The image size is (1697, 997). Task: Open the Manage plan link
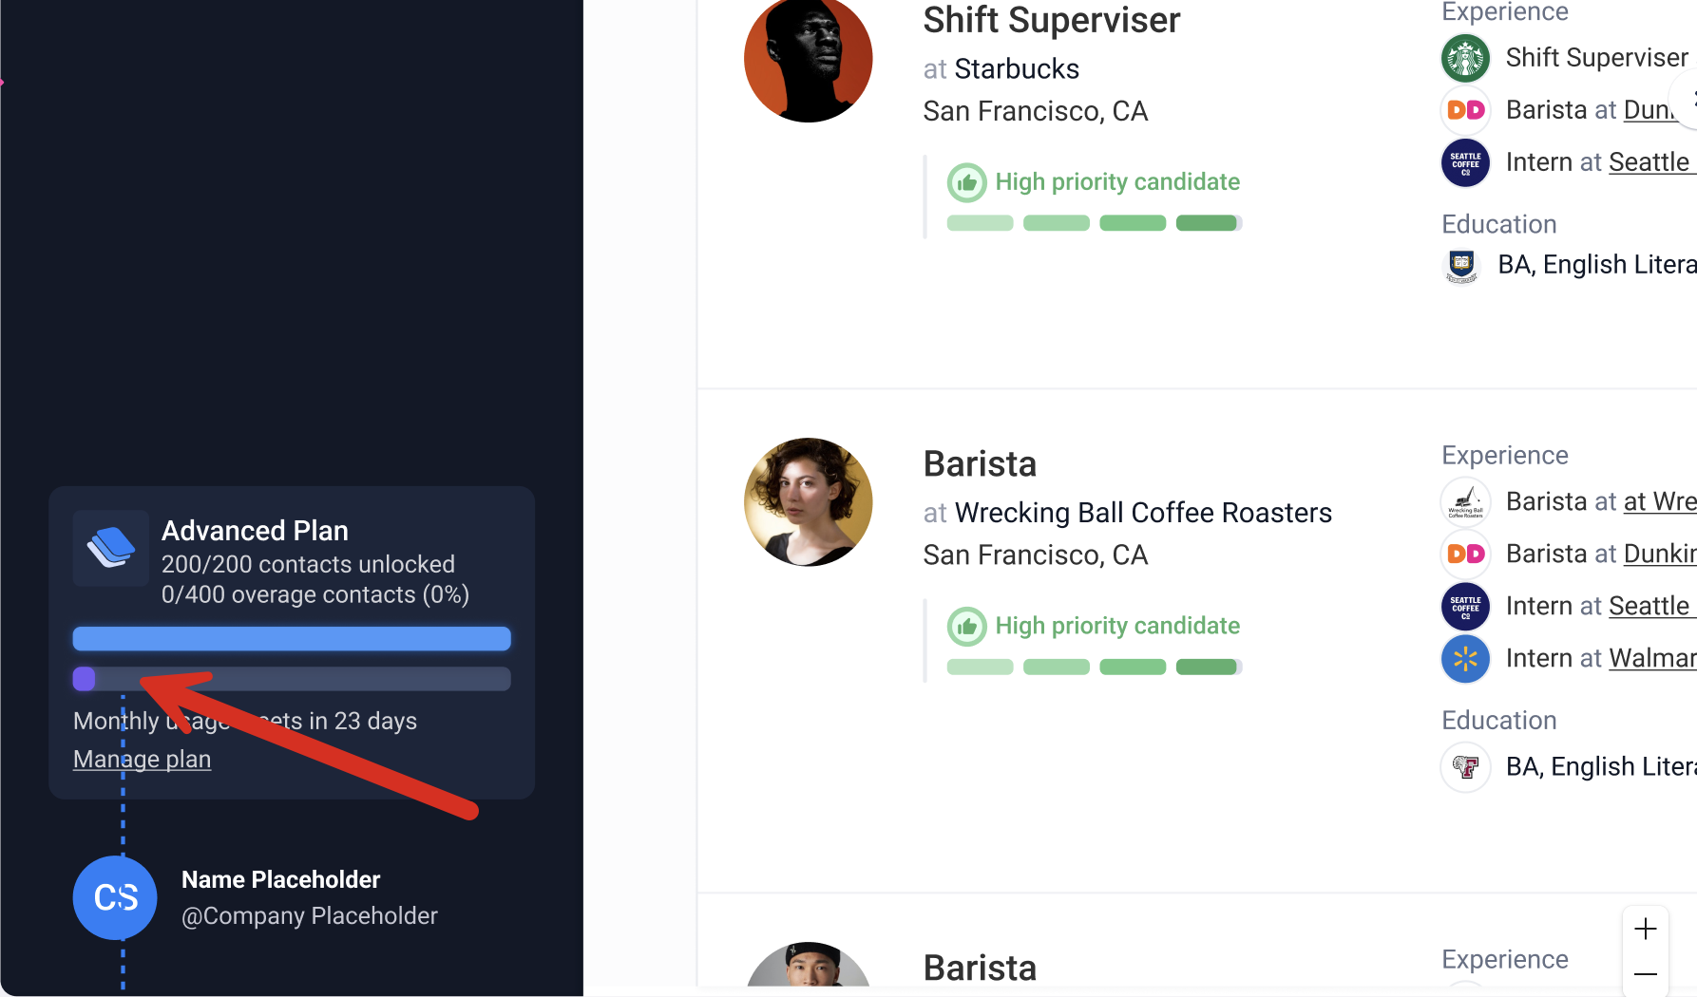142,760
